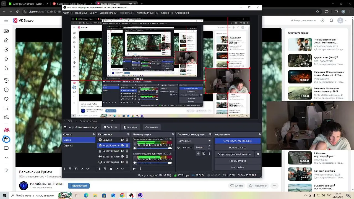Screen dimensions: 354x199
Task: Pop out the transitions dock
Action: [x=210, y=134]
